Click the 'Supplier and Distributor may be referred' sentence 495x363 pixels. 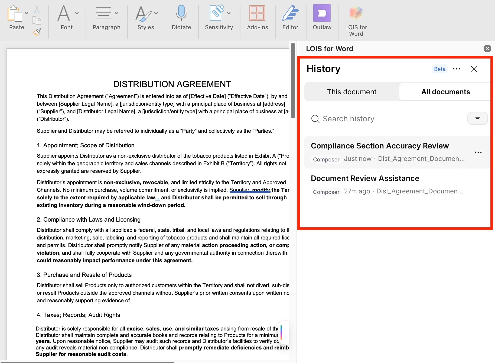point(155,131)
